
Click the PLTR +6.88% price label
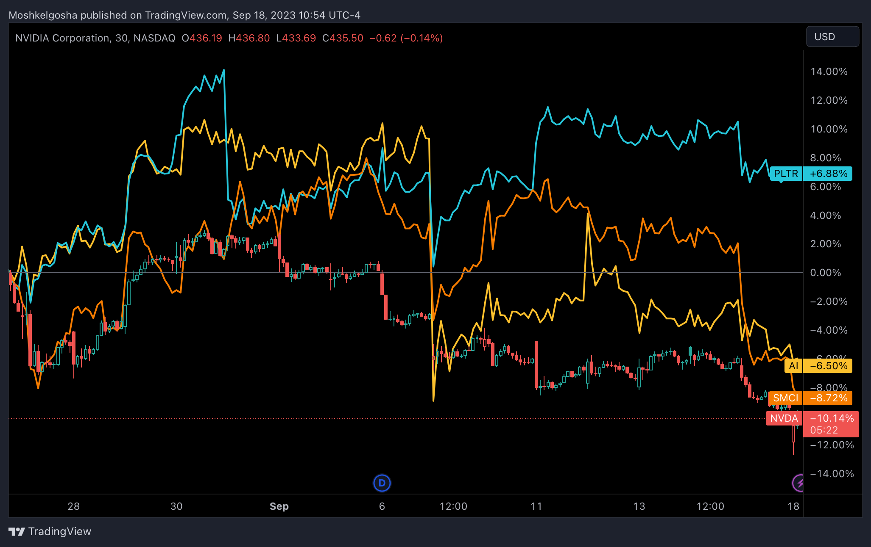coord(811,174)
